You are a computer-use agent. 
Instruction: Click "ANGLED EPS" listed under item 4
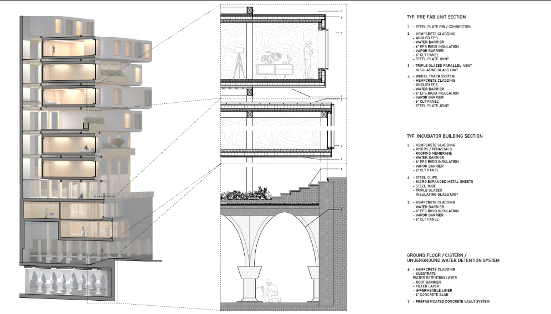pyautogui.click(x=426, y=85)
